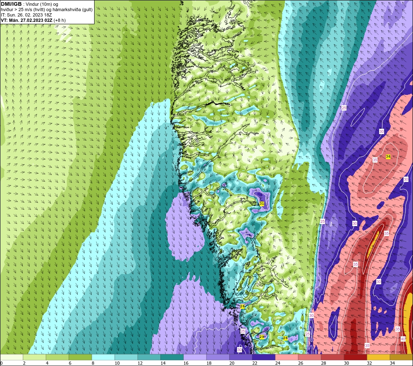Click colorbar tick label '10'
The image size is (413, 366).
click(x=117, y=364)
